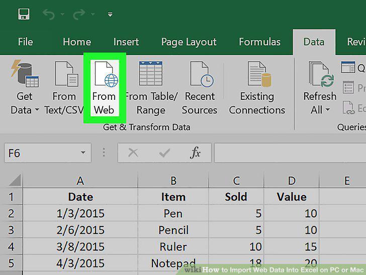Image resolution: width=366 pixels, height=275 pixels.
Task: Click the Select All corner triangle
Action: 16,180
